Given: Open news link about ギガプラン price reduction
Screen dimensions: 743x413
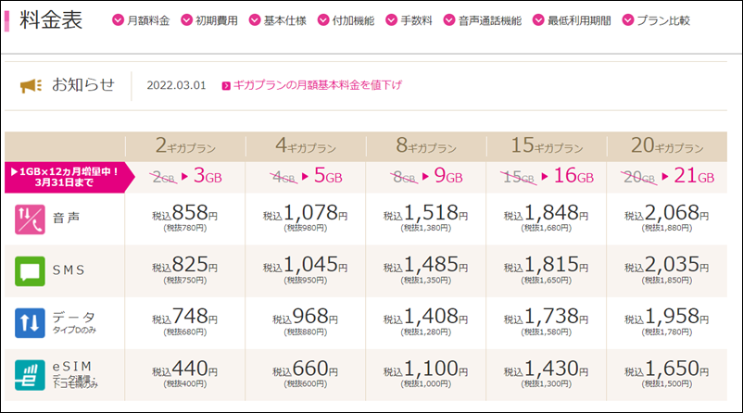Looking at the screenshot, I should click(317, 86).
